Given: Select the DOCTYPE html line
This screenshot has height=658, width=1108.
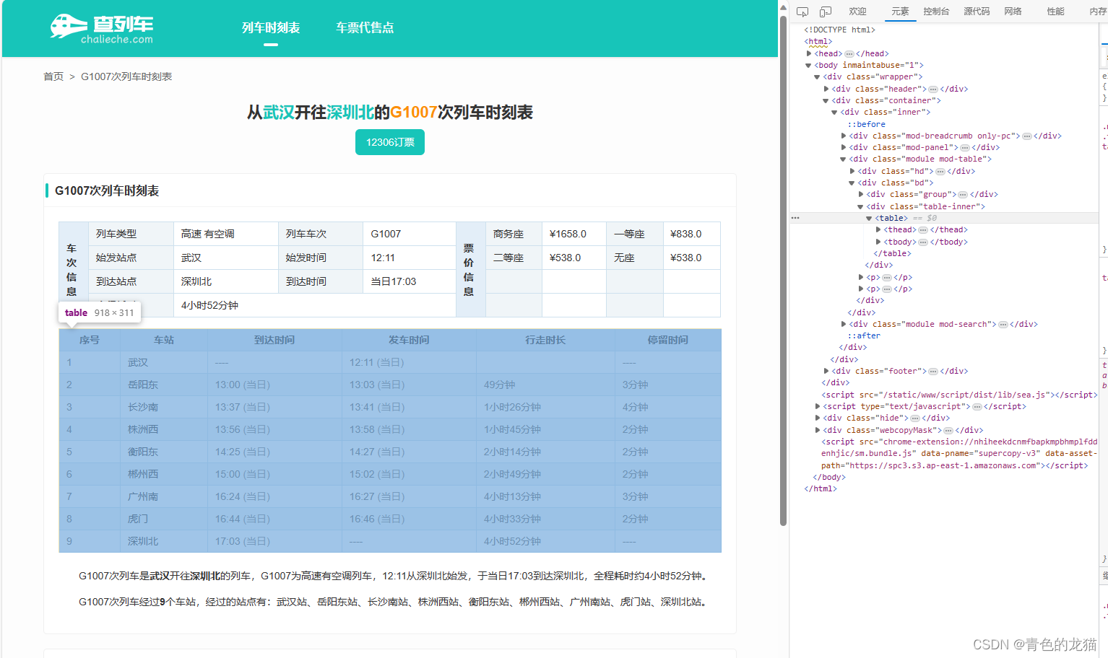Looking at the screenshot, I should pyautogui.click(x=840, y=30).
